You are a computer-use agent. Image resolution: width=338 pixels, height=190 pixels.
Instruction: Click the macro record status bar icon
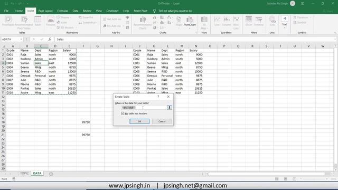(14, 179)
